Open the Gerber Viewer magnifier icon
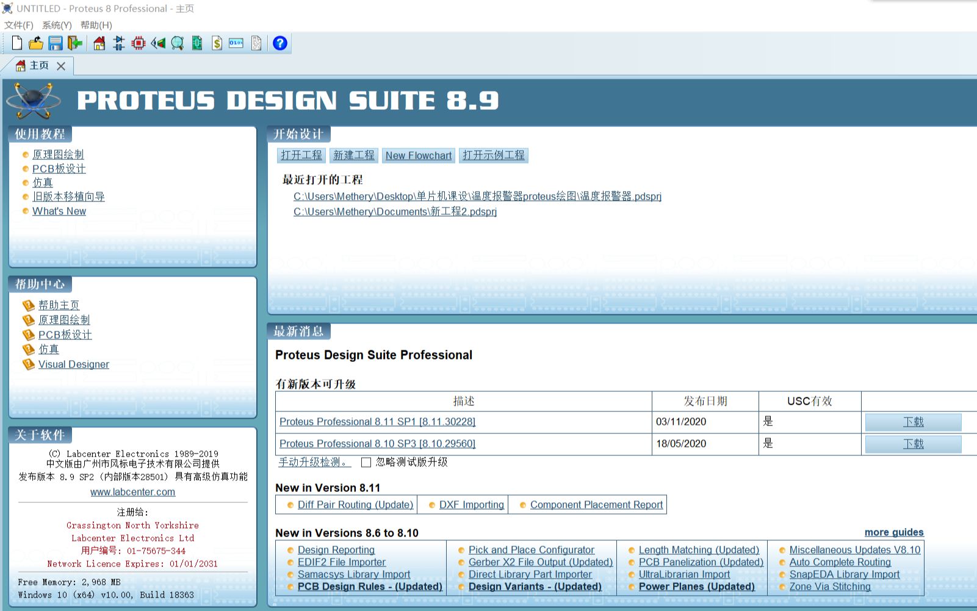Viewport: 977px width, 611px height. [178, 43]
